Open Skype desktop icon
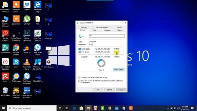This screenshot has width=197, height=111. (16, 63)
